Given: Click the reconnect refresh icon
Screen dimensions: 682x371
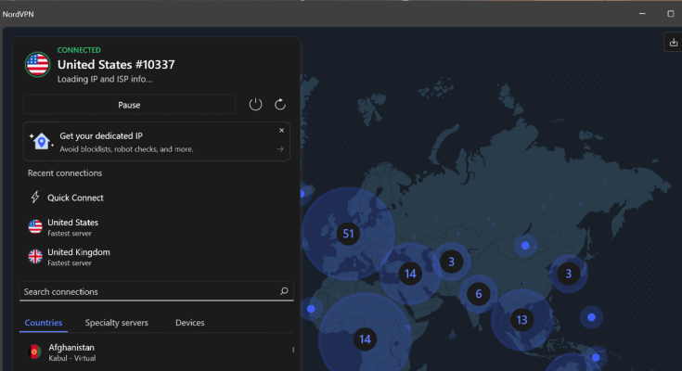Looking at the screenshot, I should (280, 105).
